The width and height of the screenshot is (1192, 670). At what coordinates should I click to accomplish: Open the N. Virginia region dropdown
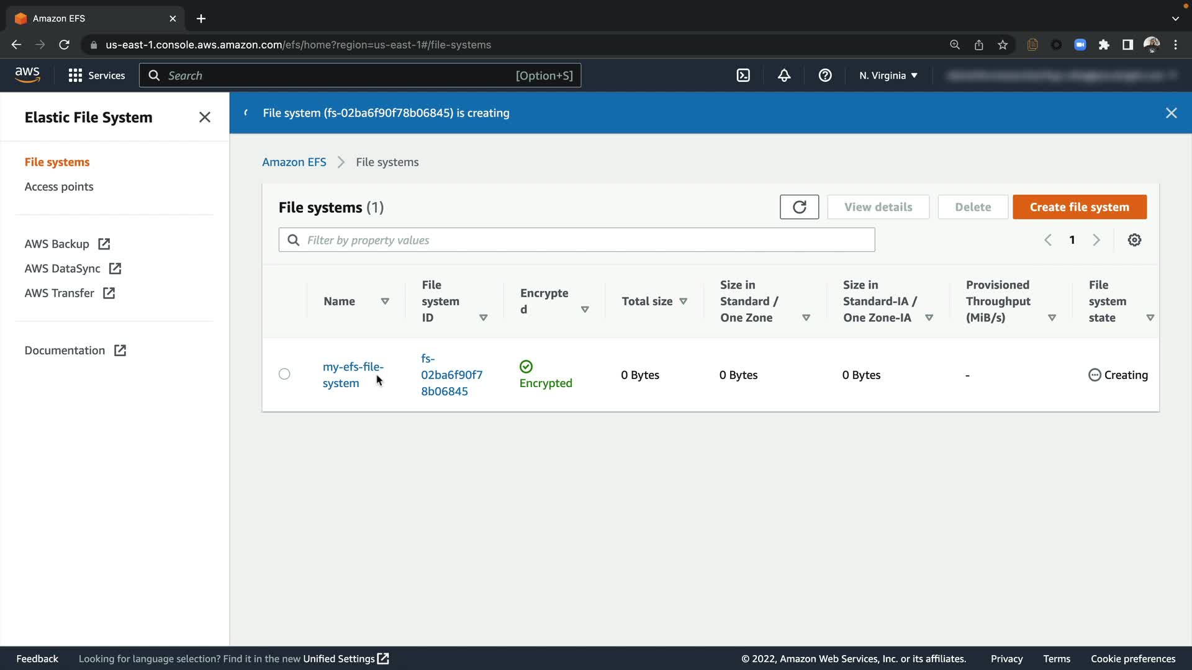888,75
